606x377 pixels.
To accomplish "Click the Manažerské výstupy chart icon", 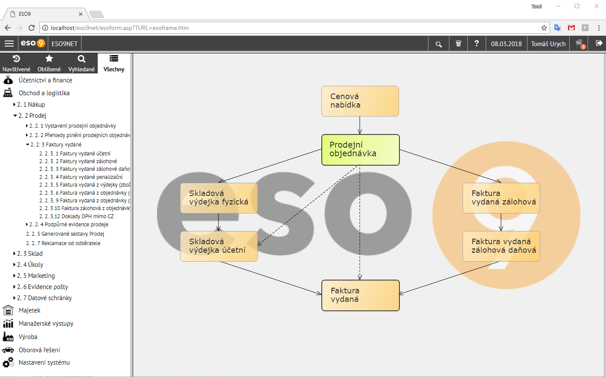I will point(8,323).
